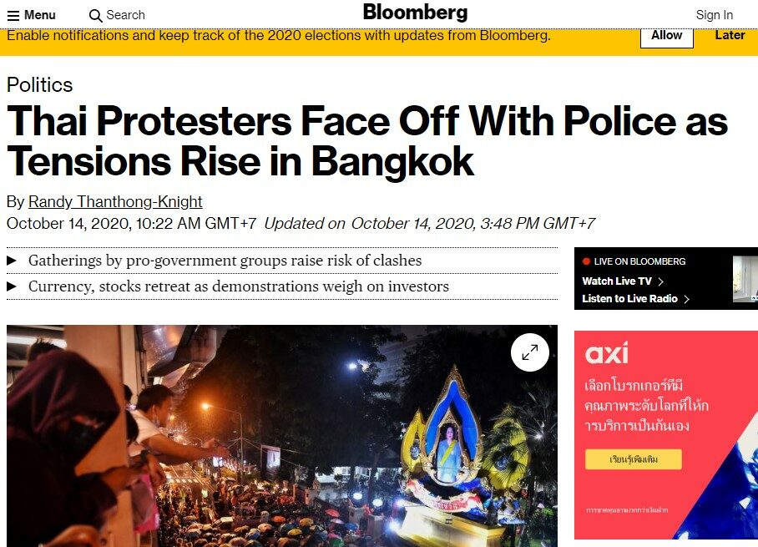Open Watch Live TV link
This screenshot has height=547, width=758.
[617, 281]
